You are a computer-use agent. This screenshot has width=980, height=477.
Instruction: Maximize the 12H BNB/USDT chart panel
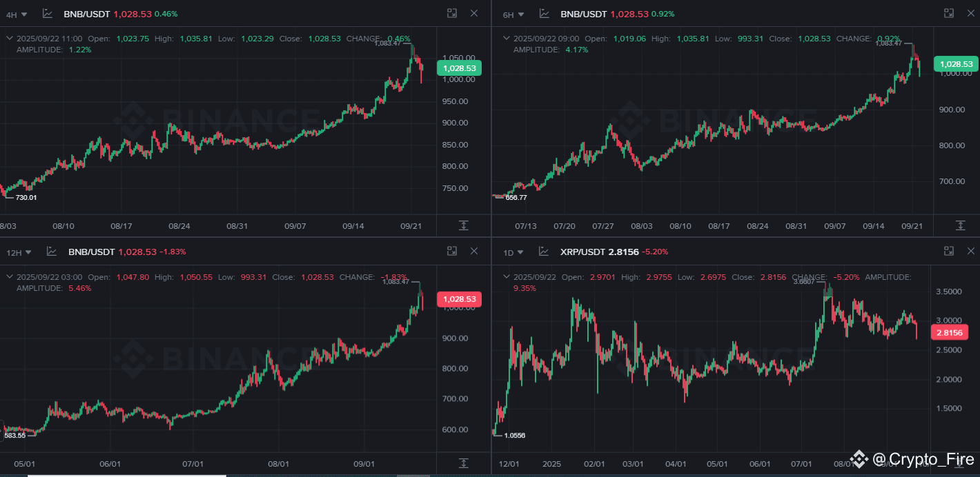click(451, 251)
